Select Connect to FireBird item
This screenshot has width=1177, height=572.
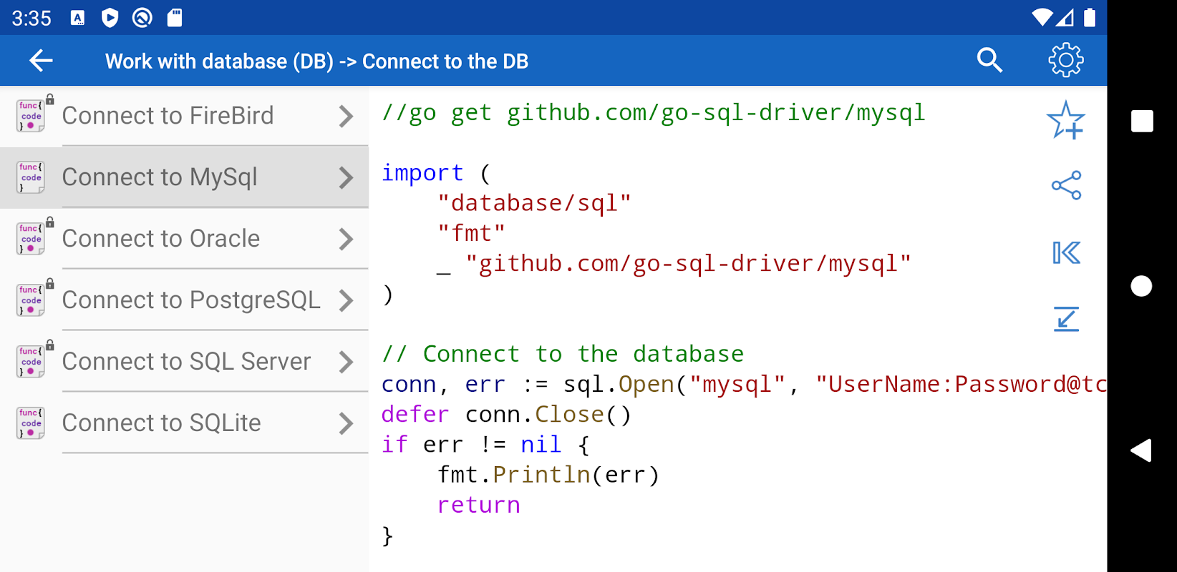pyautogui.click(x=184, y=116)
